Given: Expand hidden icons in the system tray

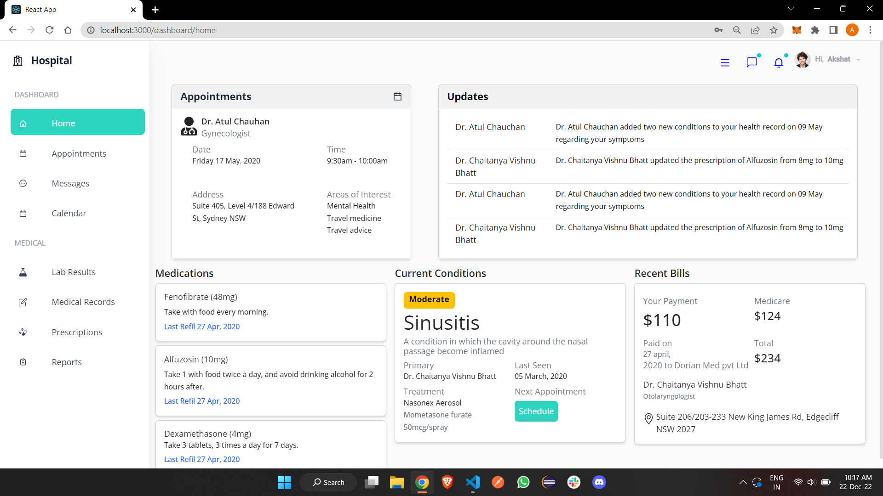Looking at the screenshot, I should 743,482.
